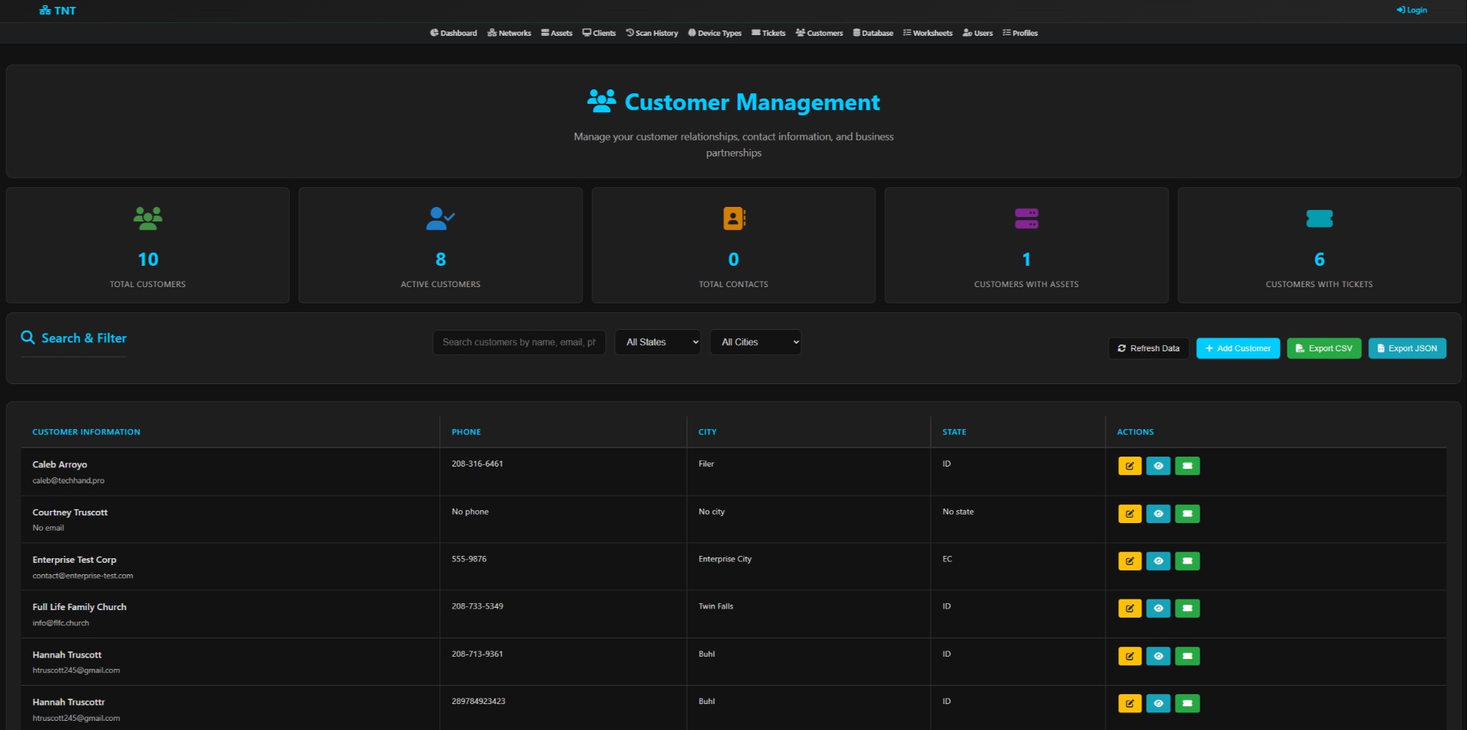Viewport: 1467px width, 730px height.
Task: View the Hannah Truscott customer details
Action: [1158, 656]
